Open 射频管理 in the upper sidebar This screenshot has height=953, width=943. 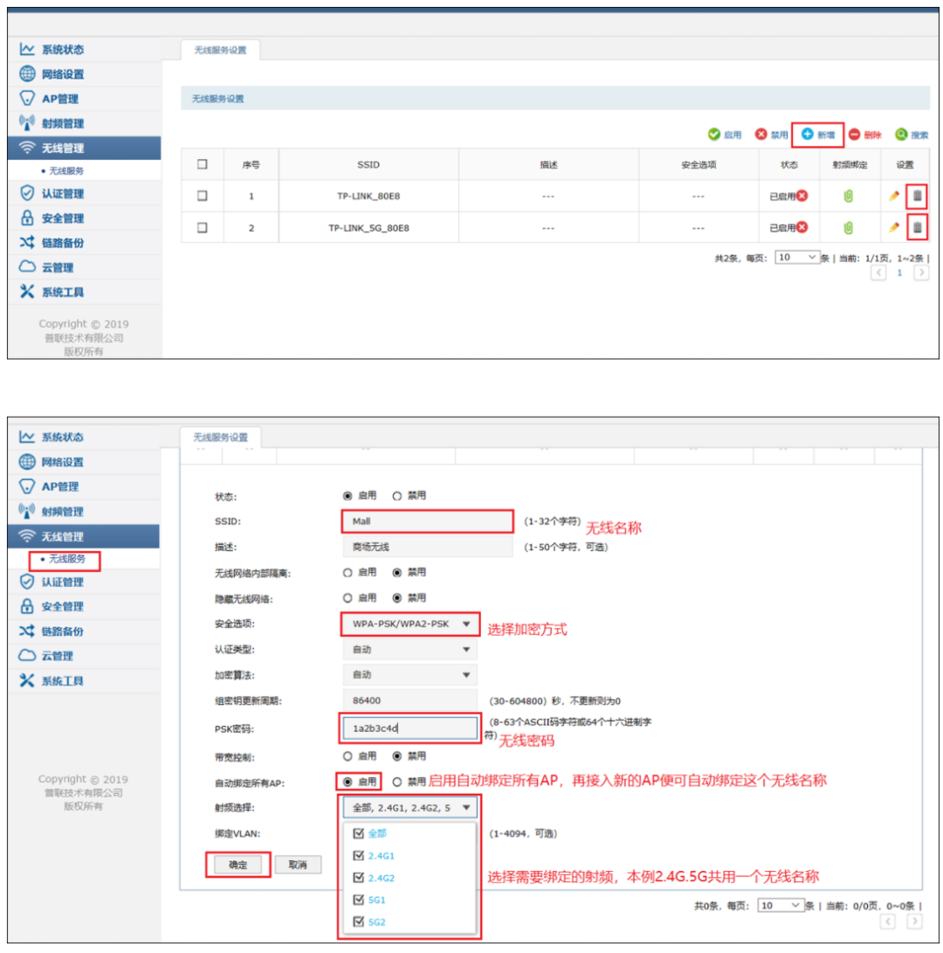[63, 123]
